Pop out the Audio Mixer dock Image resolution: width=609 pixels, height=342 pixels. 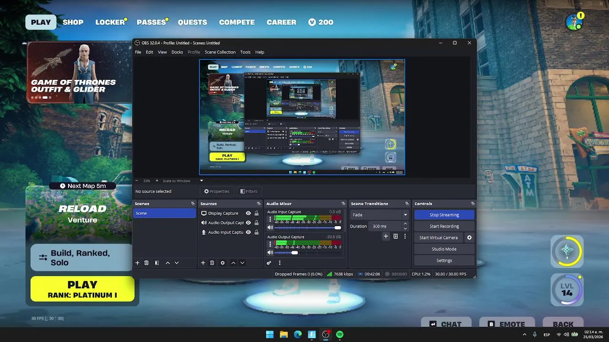pyautogui.click(x=344, y=204)
